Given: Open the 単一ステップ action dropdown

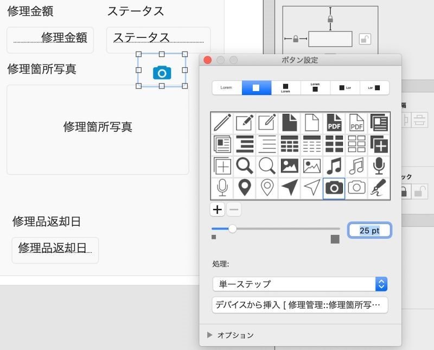Looking at the screenshot, I should (300, 284).
